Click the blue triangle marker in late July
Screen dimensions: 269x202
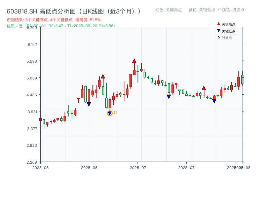[x=215, y=101]
